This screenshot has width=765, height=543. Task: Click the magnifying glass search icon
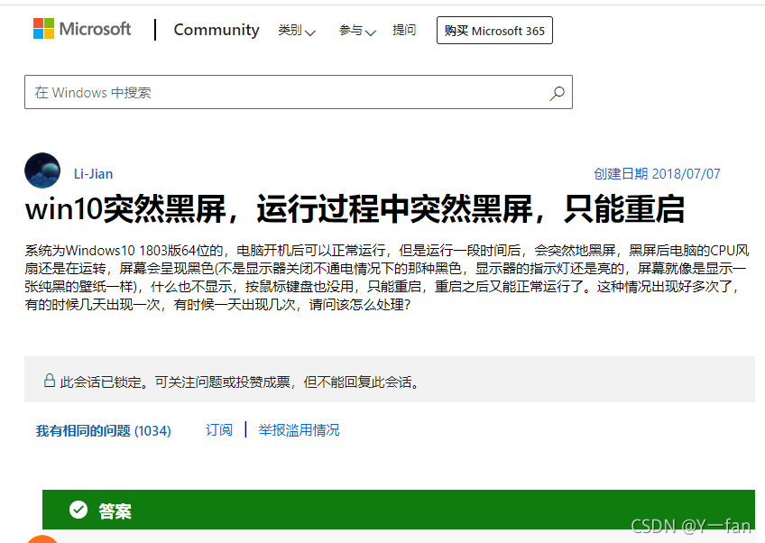[557, 93]
